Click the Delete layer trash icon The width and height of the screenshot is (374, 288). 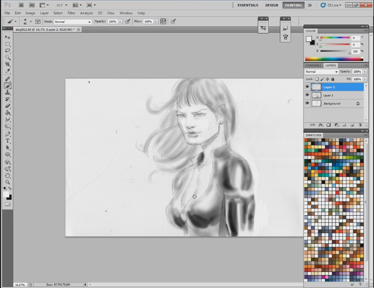pyautogui.click(x=360, y=125)
